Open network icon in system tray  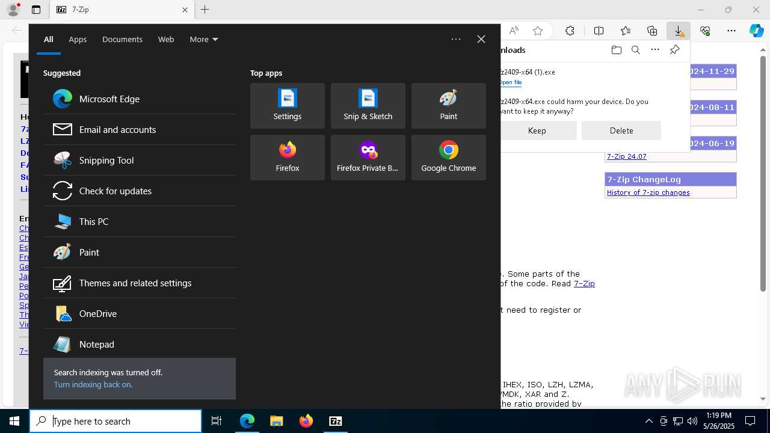(678, 421)
